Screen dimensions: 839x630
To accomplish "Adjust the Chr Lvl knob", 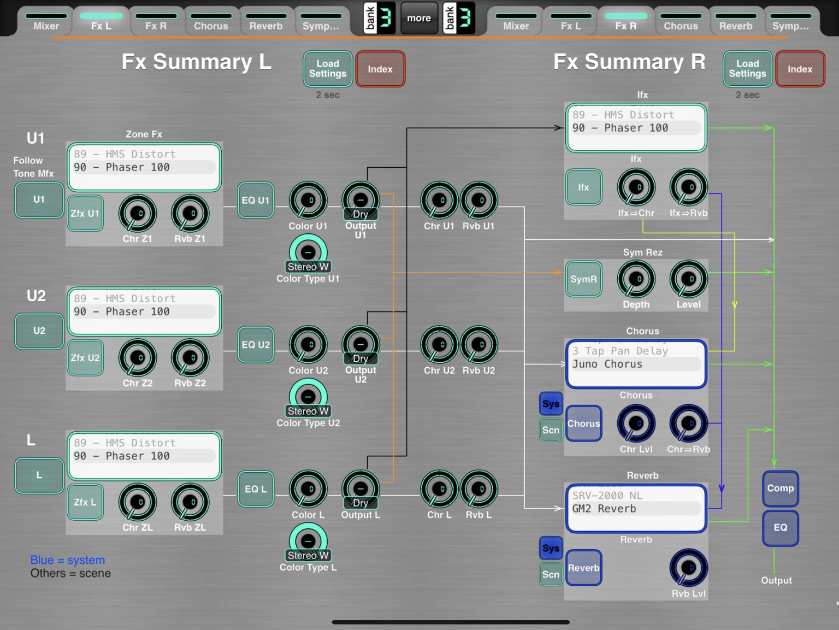I will [x=636, y=423].
